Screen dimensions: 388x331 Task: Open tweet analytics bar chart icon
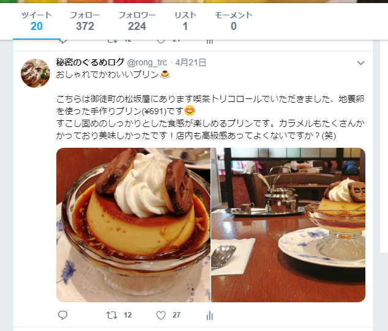209,315
